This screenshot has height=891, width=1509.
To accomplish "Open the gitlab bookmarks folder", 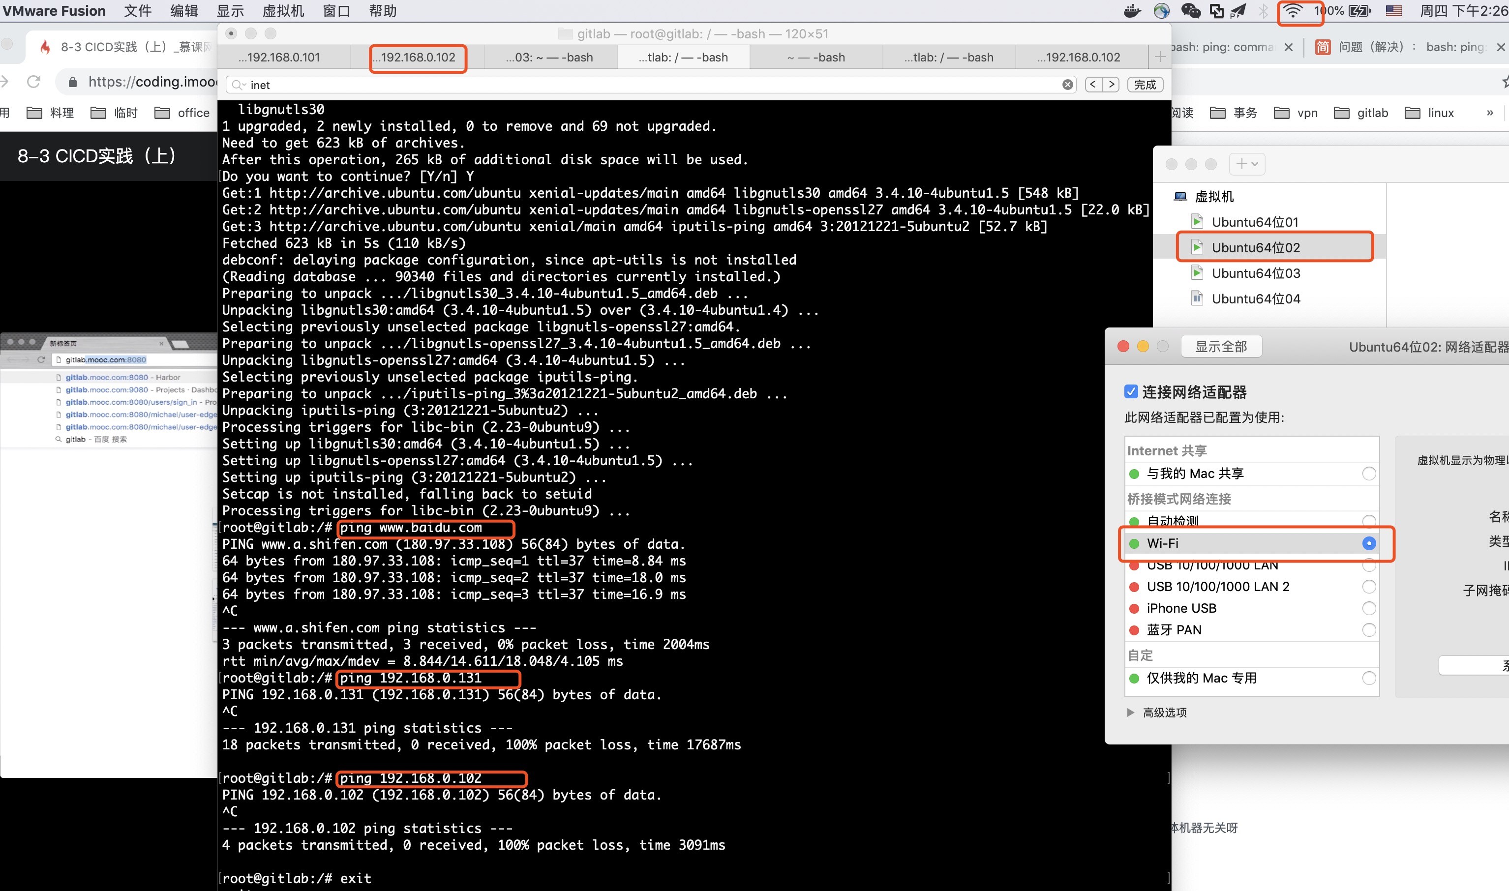I will (1361, 113).
